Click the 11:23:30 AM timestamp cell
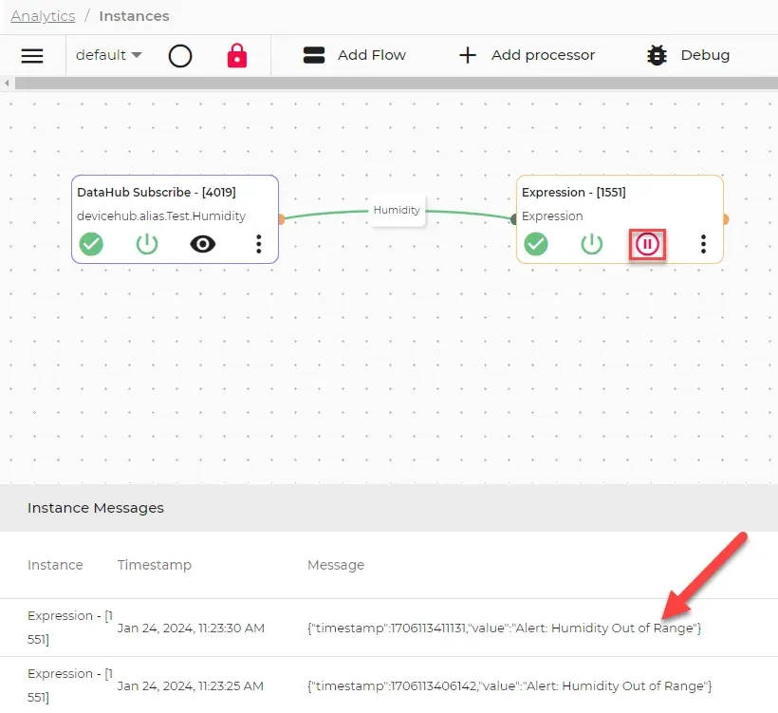The width and height of the screenshot is (778, 713). pyautogui.click(x=191, y=628)
